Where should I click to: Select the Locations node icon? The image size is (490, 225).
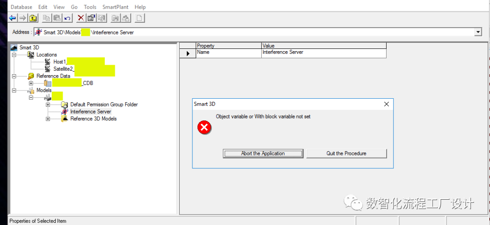coord(31,54)
